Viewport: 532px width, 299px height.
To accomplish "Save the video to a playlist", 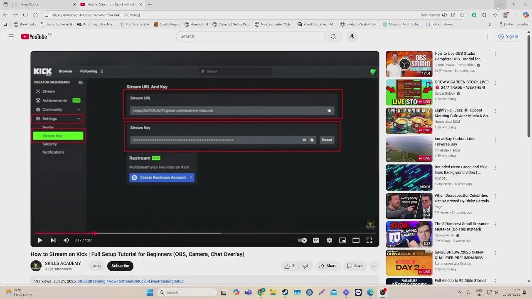I will pos(355,266).
